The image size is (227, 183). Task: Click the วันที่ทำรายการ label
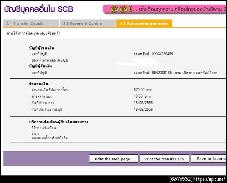[x=43, y=103]
